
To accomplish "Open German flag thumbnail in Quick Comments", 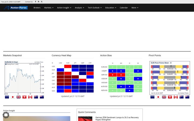I will [x=85, y=119].
